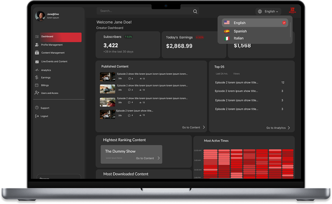Click the search magnifier icon
The width and height of the screenshot is (332, 204).
coord(195,11)
